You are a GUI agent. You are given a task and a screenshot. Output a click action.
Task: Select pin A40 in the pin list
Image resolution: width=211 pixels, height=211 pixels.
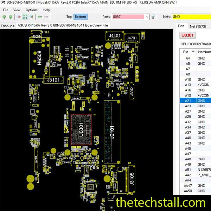click(x=188, y=138)
